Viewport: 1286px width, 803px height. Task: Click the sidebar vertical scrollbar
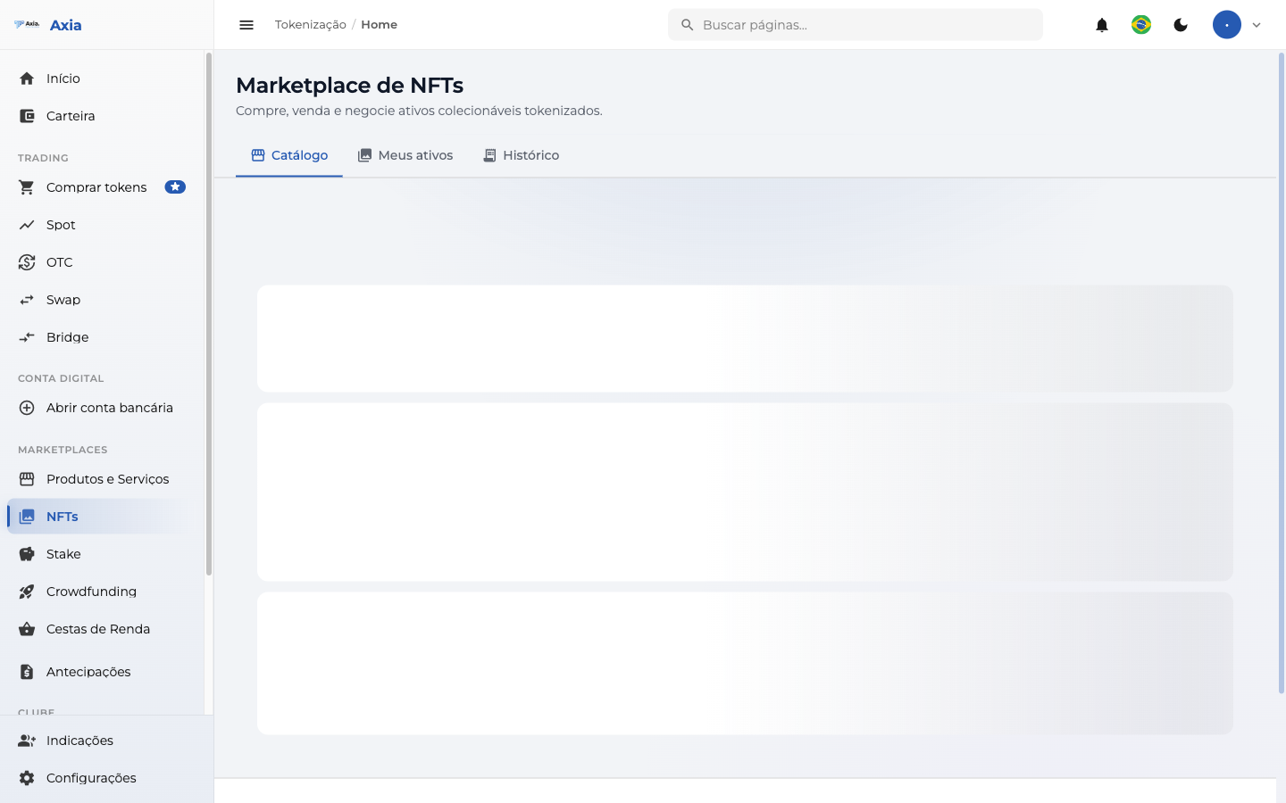point(209,314)
